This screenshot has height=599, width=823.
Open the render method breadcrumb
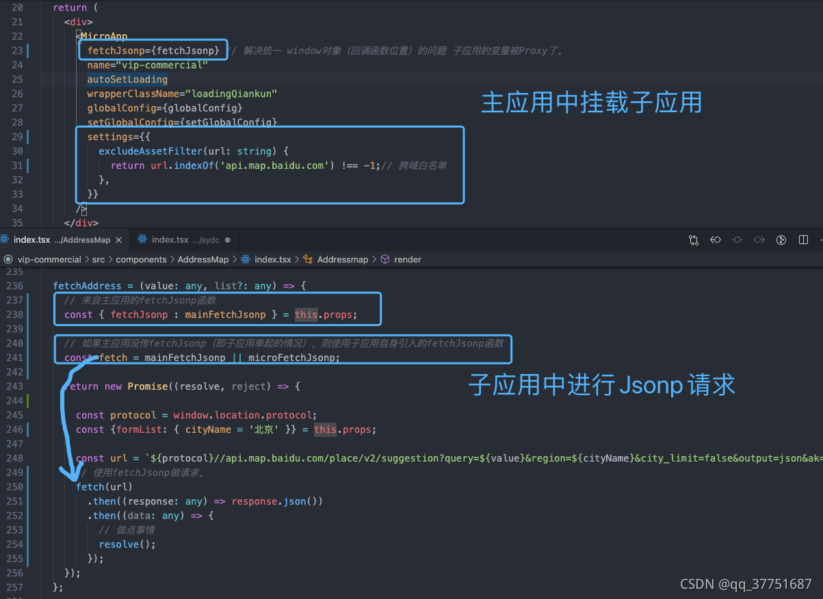[x=408, y=260]
